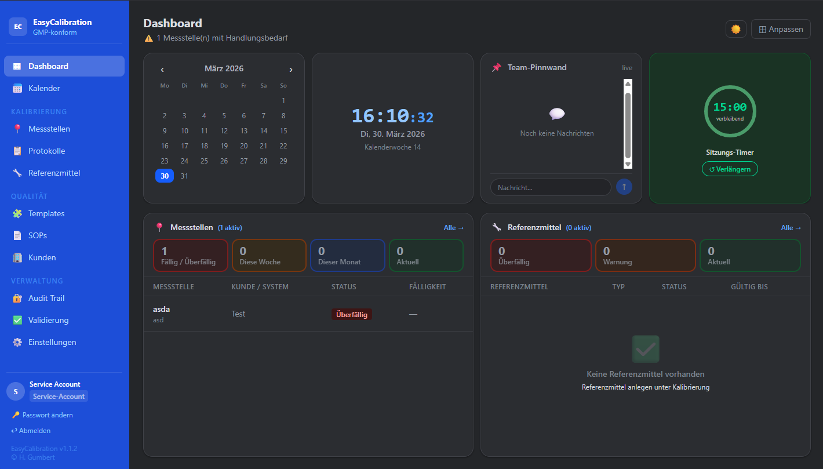This screenshot has width=823, height=469.
Task: Click the Warnung counter tile
Action: (x=646, y=255)
